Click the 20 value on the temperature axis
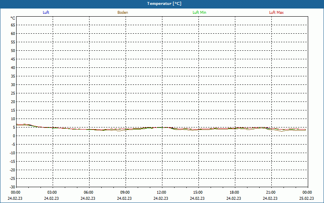 tap(13, 102)
